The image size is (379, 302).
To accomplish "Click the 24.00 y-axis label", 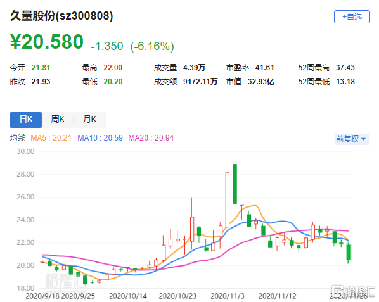I will (25, 220).
